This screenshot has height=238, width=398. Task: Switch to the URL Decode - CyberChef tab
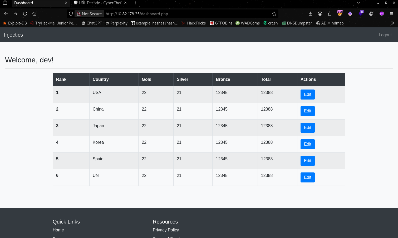pyautogui.click(x=100, y=3)
